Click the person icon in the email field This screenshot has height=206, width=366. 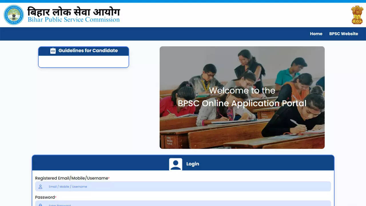[40, 187]
